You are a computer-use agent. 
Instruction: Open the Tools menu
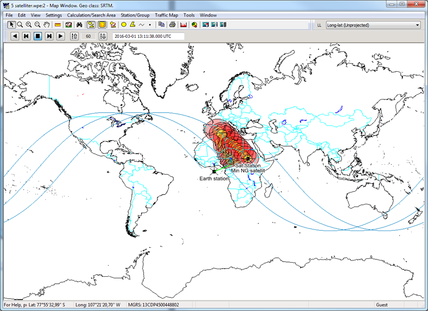click(x=189, y=15)
